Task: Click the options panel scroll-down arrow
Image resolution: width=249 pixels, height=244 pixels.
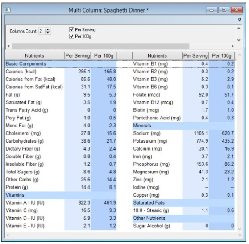Action: (239, 40)
